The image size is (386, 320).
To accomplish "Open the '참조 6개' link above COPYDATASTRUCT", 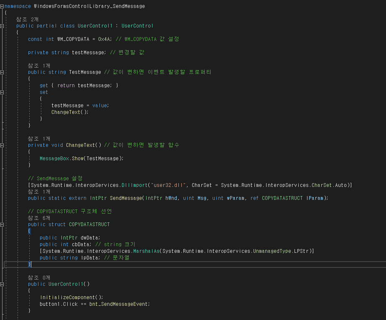I will click(39, 218).
